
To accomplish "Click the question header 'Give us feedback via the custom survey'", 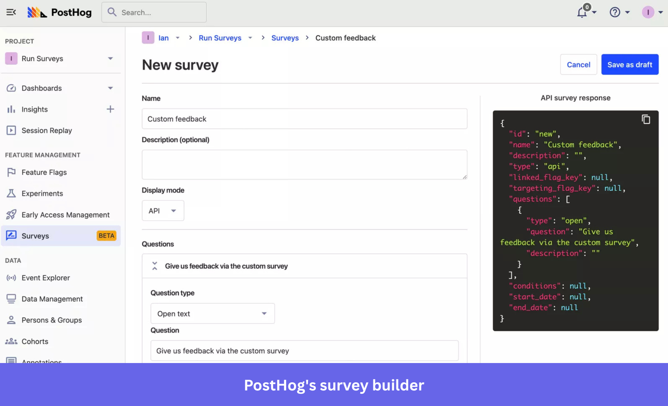I will click(x=226, y=266).
